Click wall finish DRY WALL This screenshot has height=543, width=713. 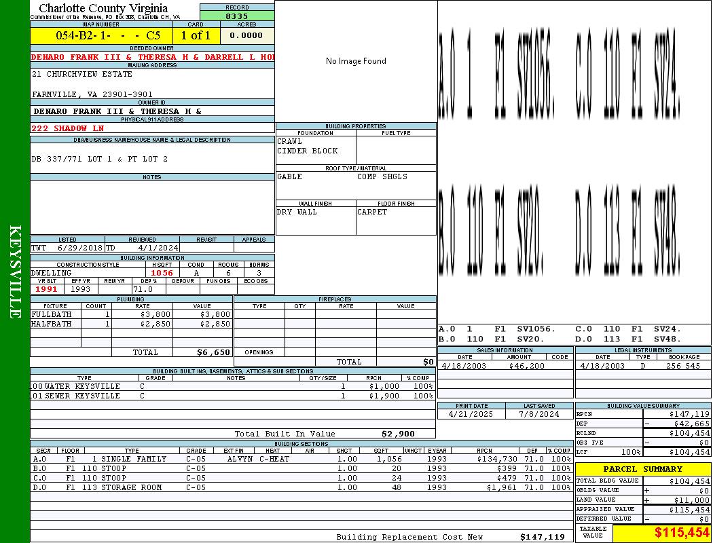pos(297,212)
